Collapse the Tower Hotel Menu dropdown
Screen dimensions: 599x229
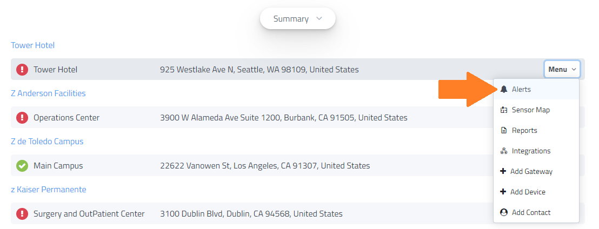pyautogui.click(x=562, y=69)
